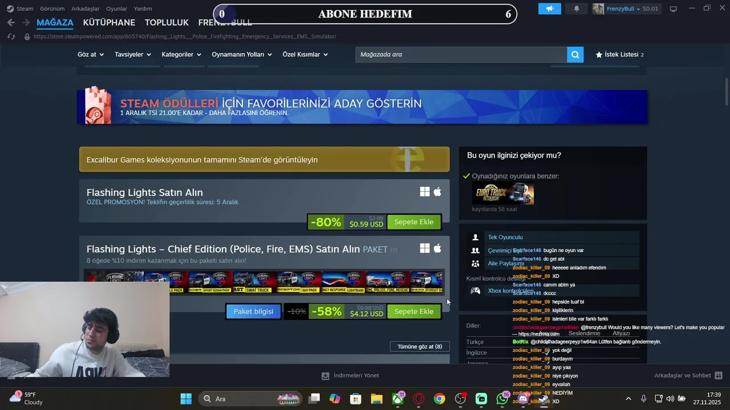Open the megaphone announcements button
Viewport: 730px width, 410px height.
550,9
